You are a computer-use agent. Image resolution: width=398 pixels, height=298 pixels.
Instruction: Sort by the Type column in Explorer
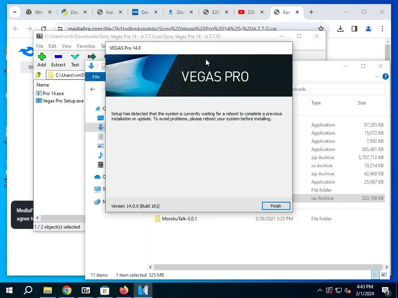316,102
